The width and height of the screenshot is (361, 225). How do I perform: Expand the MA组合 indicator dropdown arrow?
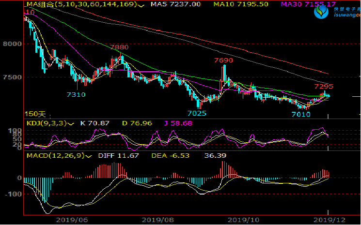click(x=141, y=6)
